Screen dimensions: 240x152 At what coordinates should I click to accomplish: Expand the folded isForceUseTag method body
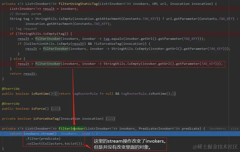[110, 119]
